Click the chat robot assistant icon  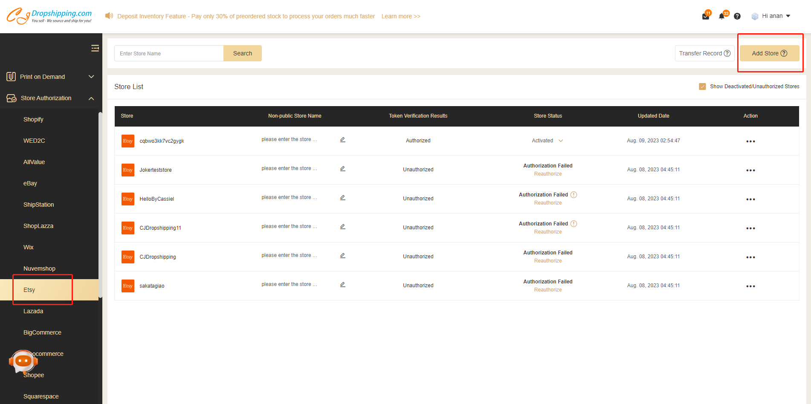(x=23, y=361)
